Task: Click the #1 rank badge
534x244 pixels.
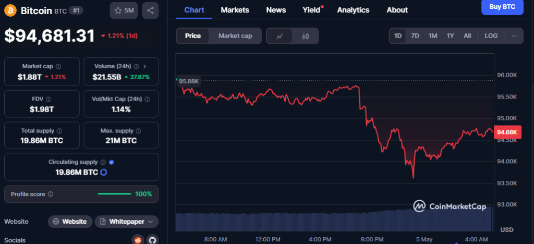Action: 76,10
